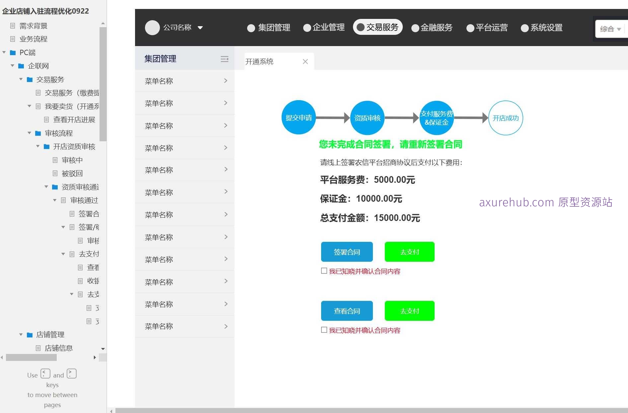Viewport: 628px width, 413px height.
Task: Click the 签署合同 button
Action: [x=347, y=252]
